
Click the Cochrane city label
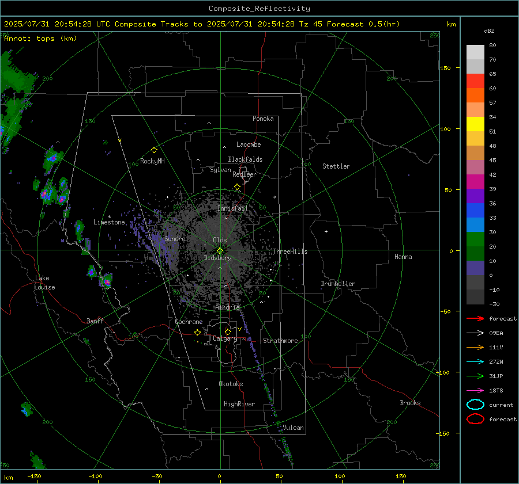189,322
